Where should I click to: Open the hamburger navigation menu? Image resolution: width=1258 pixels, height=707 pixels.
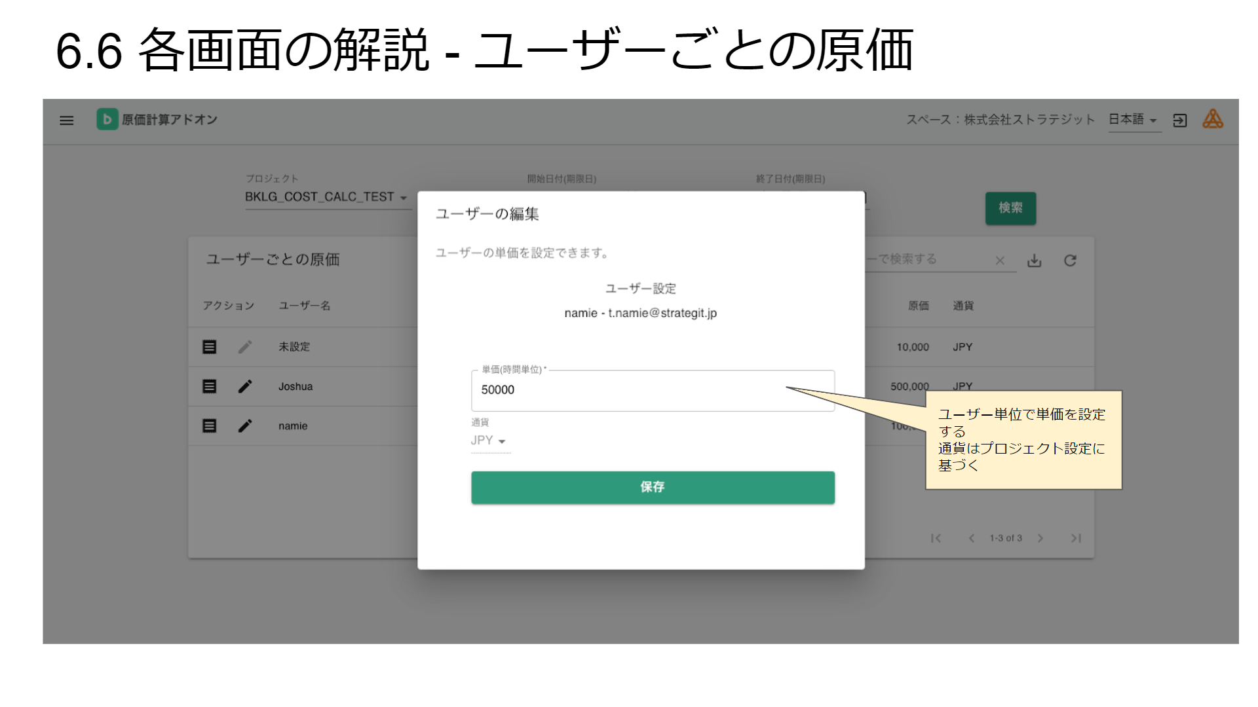[66, 120]
